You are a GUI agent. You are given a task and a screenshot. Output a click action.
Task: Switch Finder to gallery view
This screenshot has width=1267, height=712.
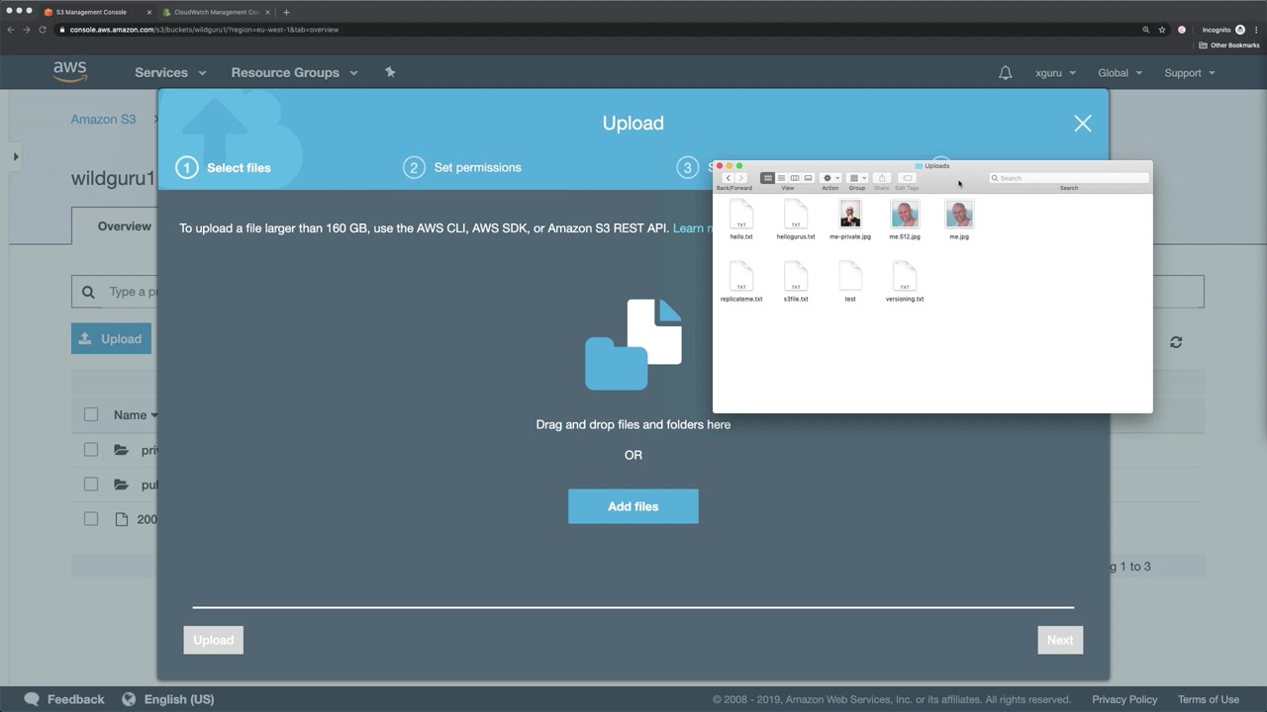point(808,178)
